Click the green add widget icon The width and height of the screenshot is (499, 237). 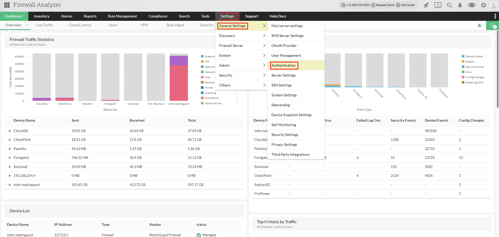(x=492, y=26)
